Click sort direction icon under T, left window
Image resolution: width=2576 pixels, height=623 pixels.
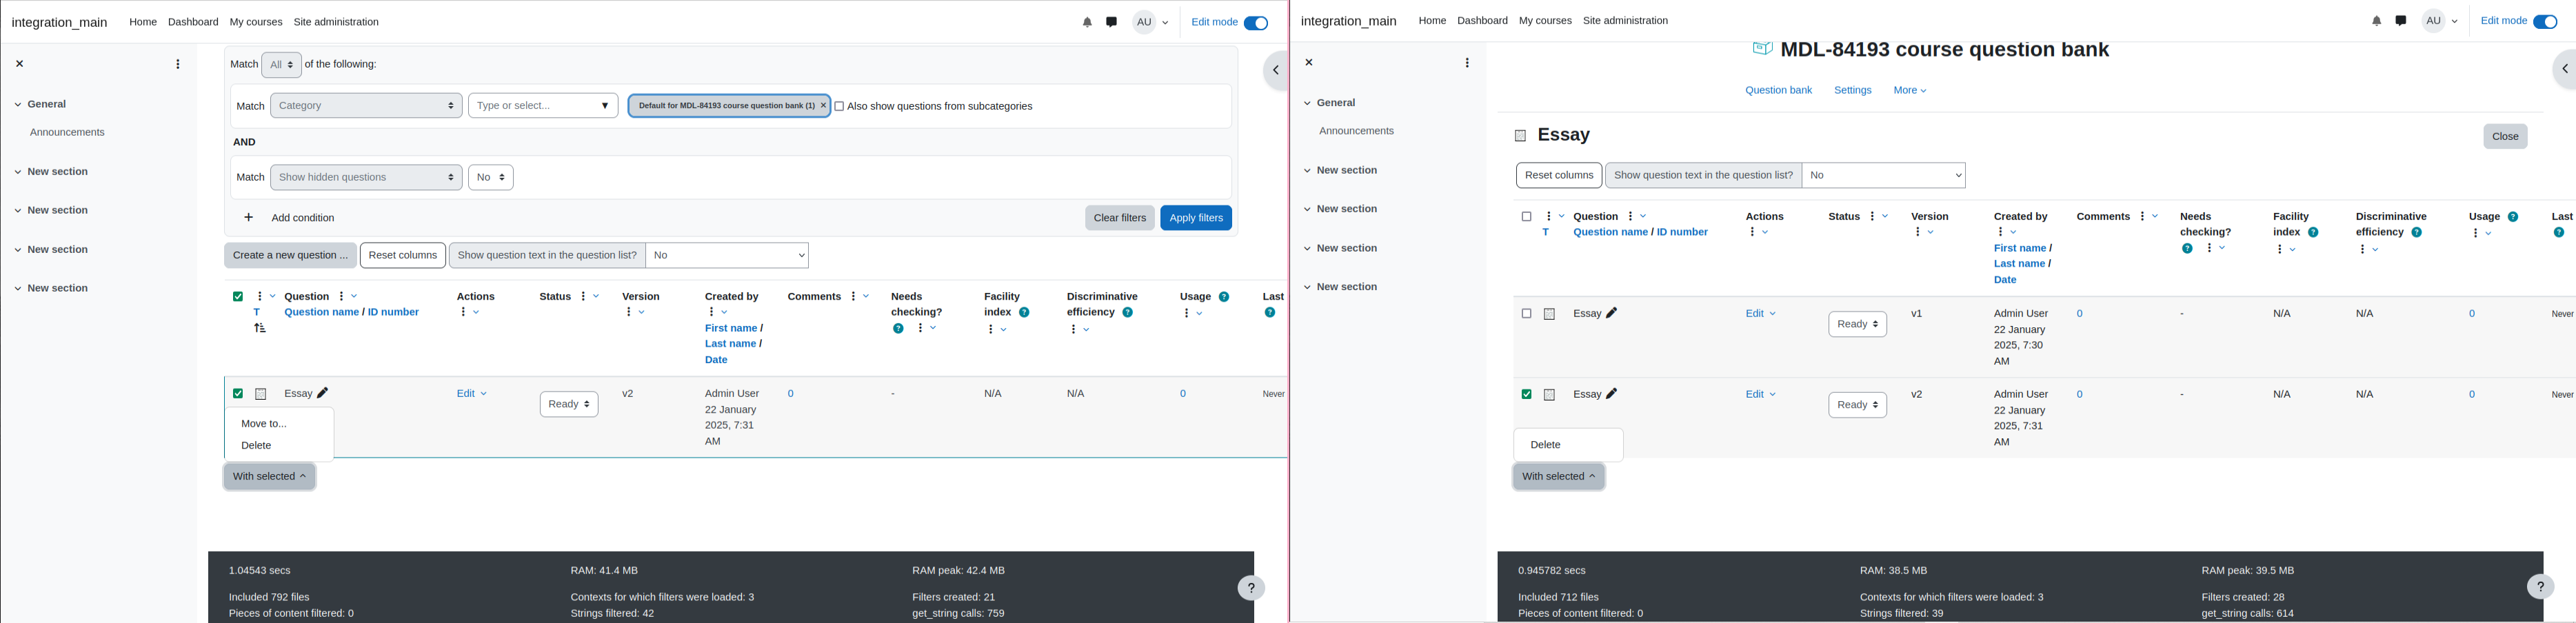pyautogui.click(x=260, y=328)
